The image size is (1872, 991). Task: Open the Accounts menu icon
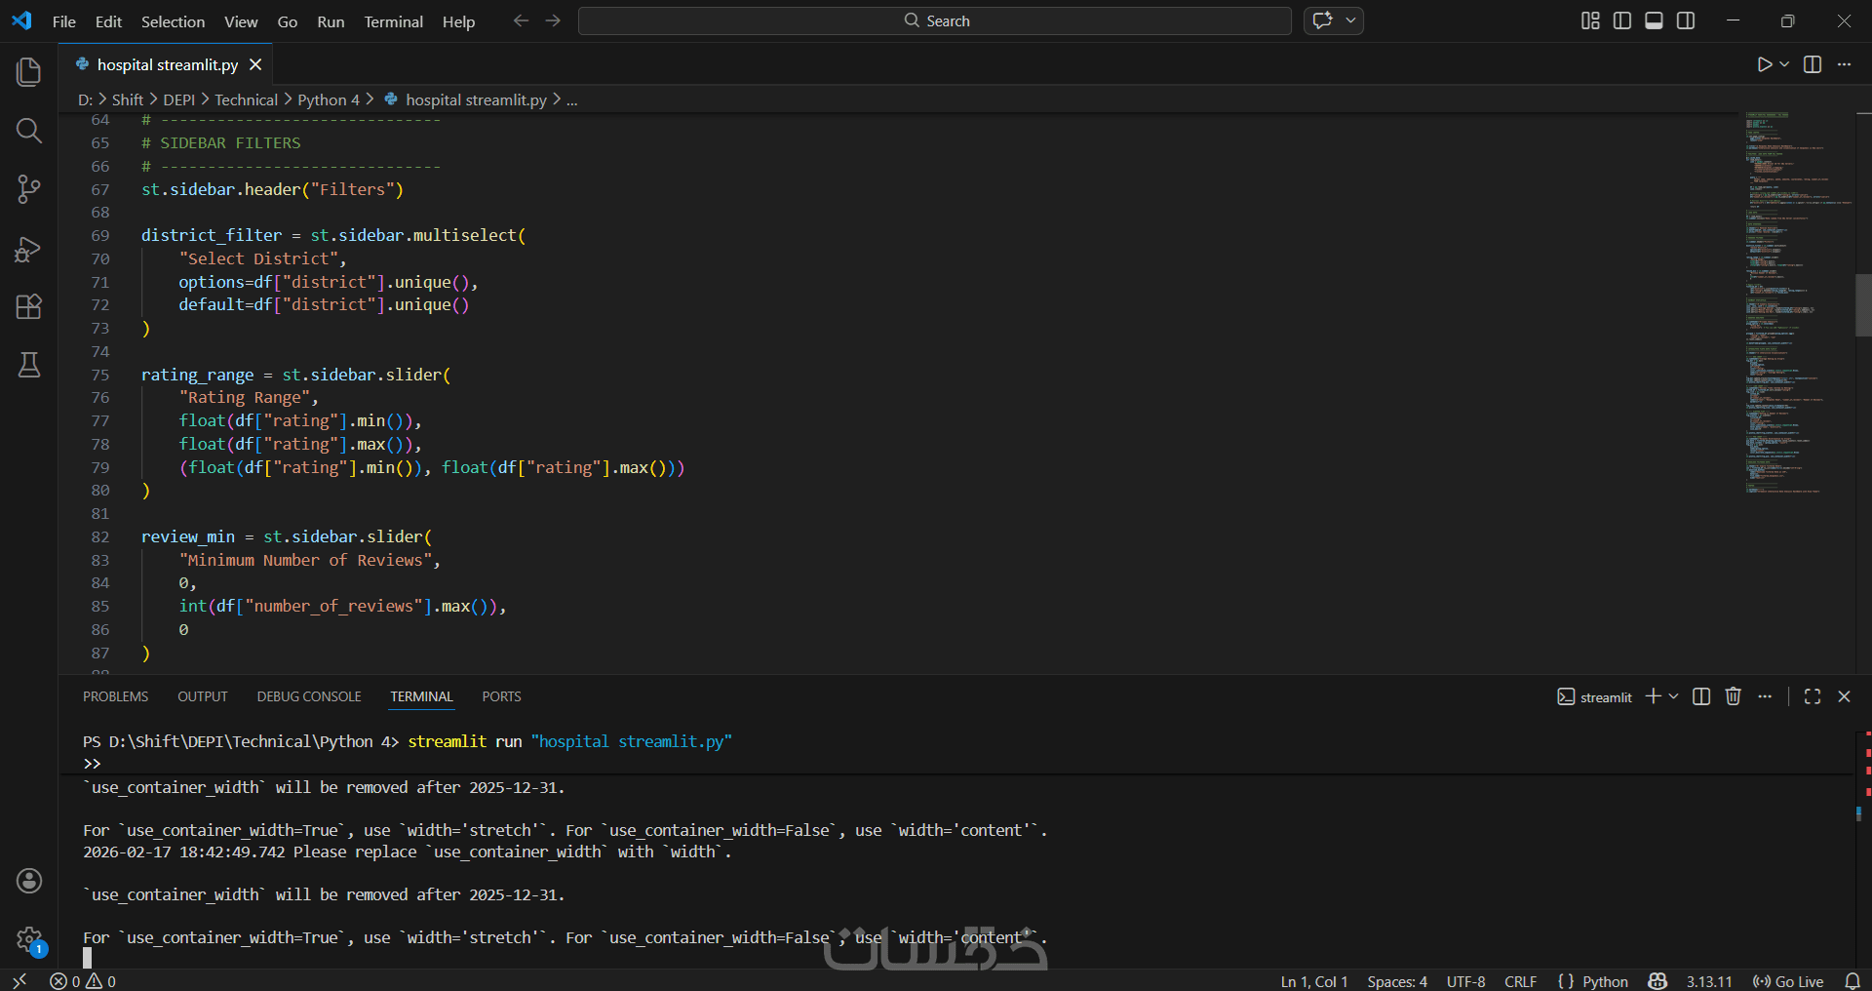pos(29,881)
